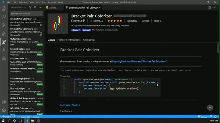Open the Bracket-Pair-Colorizer-2 GitHub link

(140, 61)
